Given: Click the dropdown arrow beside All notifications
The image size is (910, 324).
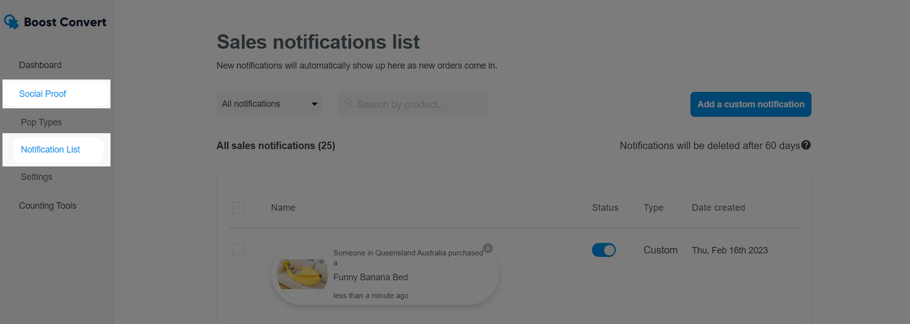Looking at the screenshot, I should [315, 104].
